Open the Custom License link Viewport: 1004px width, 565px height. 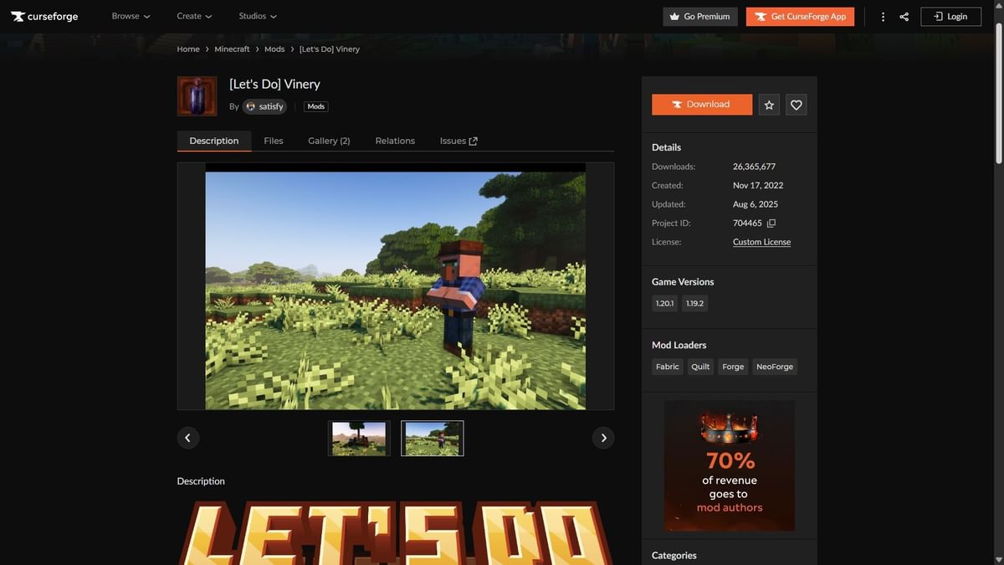point(761,241)
